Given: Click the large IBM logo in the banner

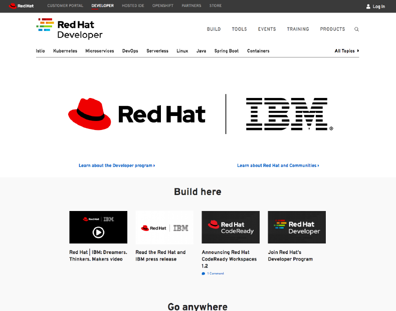Looking at the screenshot, I should coord(289,114).
